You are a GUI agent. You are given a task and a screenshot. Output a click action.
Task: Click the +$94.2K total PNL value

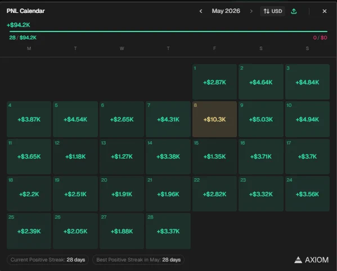(x=19, y=25)
